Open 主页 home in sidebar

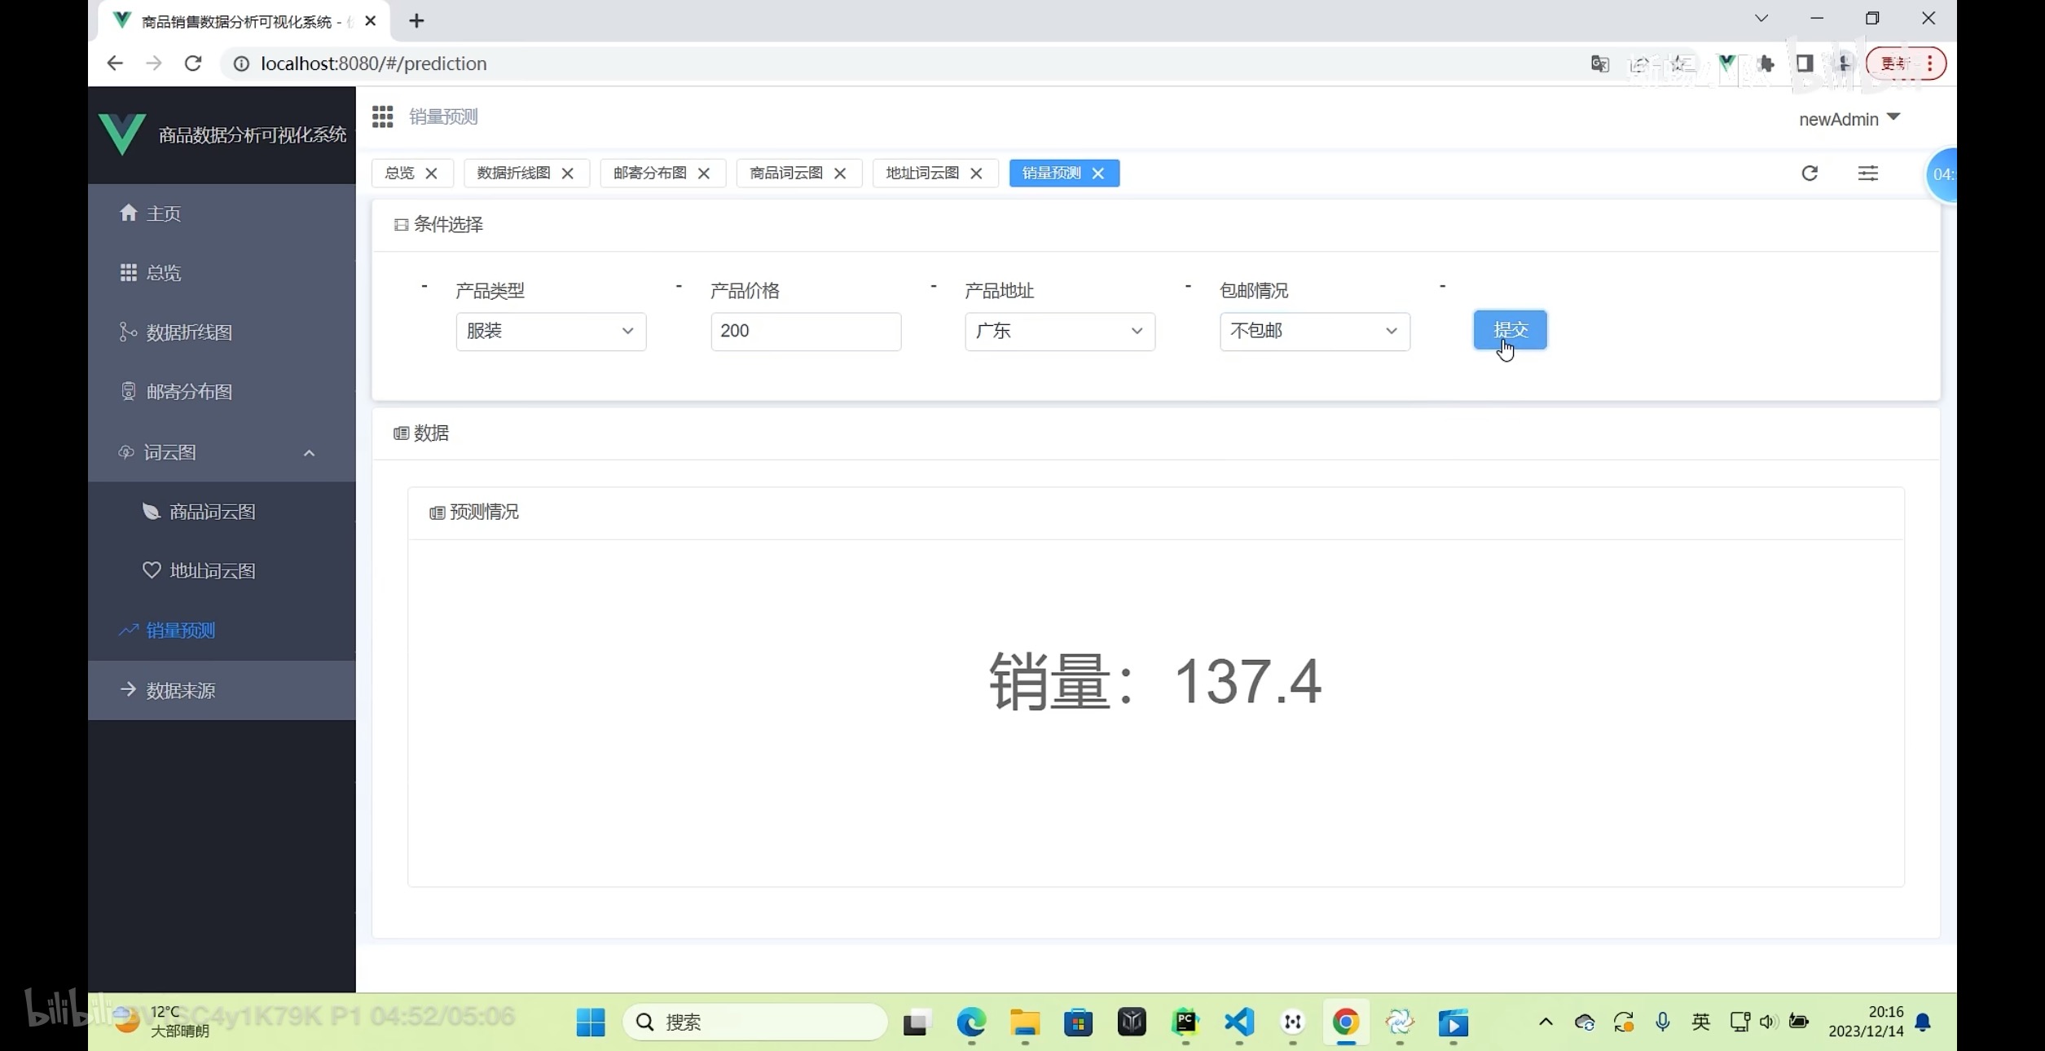[x=163, y=213]
